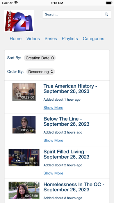Open Below The Line video thumbnail
Image resolution: width=114 pixels, height=203 pixels.
(x=24, y=125)
